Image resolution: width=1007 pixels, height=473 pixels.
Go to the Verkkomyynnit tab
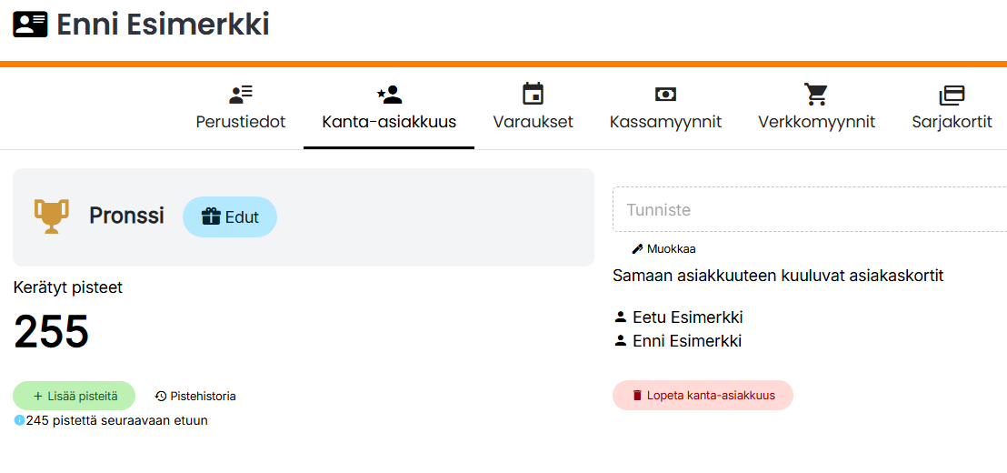coord(816,109)
